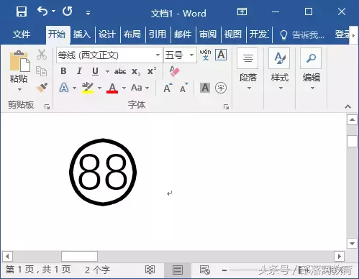Click the Save icon in quick access toolbar

(22, 12)
